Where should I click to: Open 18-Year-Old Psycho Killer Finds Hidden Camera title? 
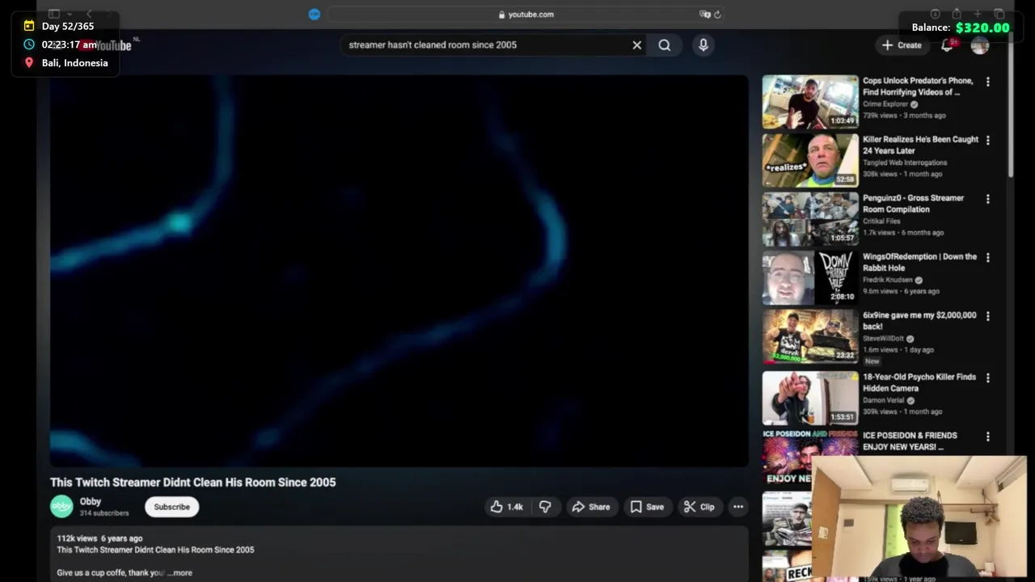click(x=919, y=382)
